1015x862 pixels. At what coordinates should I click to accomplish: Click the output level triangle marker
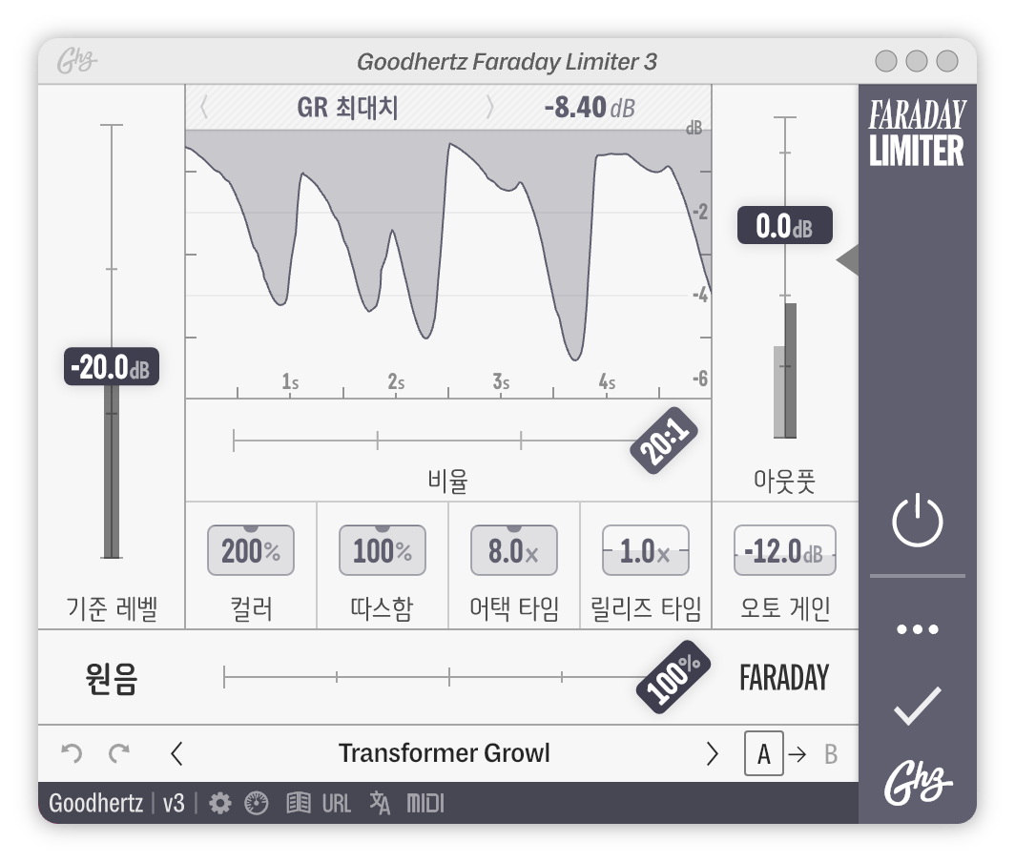click(847, 260)
